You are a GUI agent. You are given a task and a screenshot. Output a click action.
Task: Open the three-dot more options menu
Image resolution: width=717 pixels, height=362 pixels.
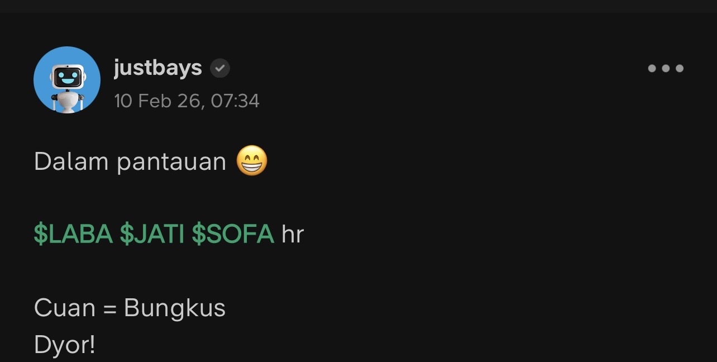(x=666, y=69)
